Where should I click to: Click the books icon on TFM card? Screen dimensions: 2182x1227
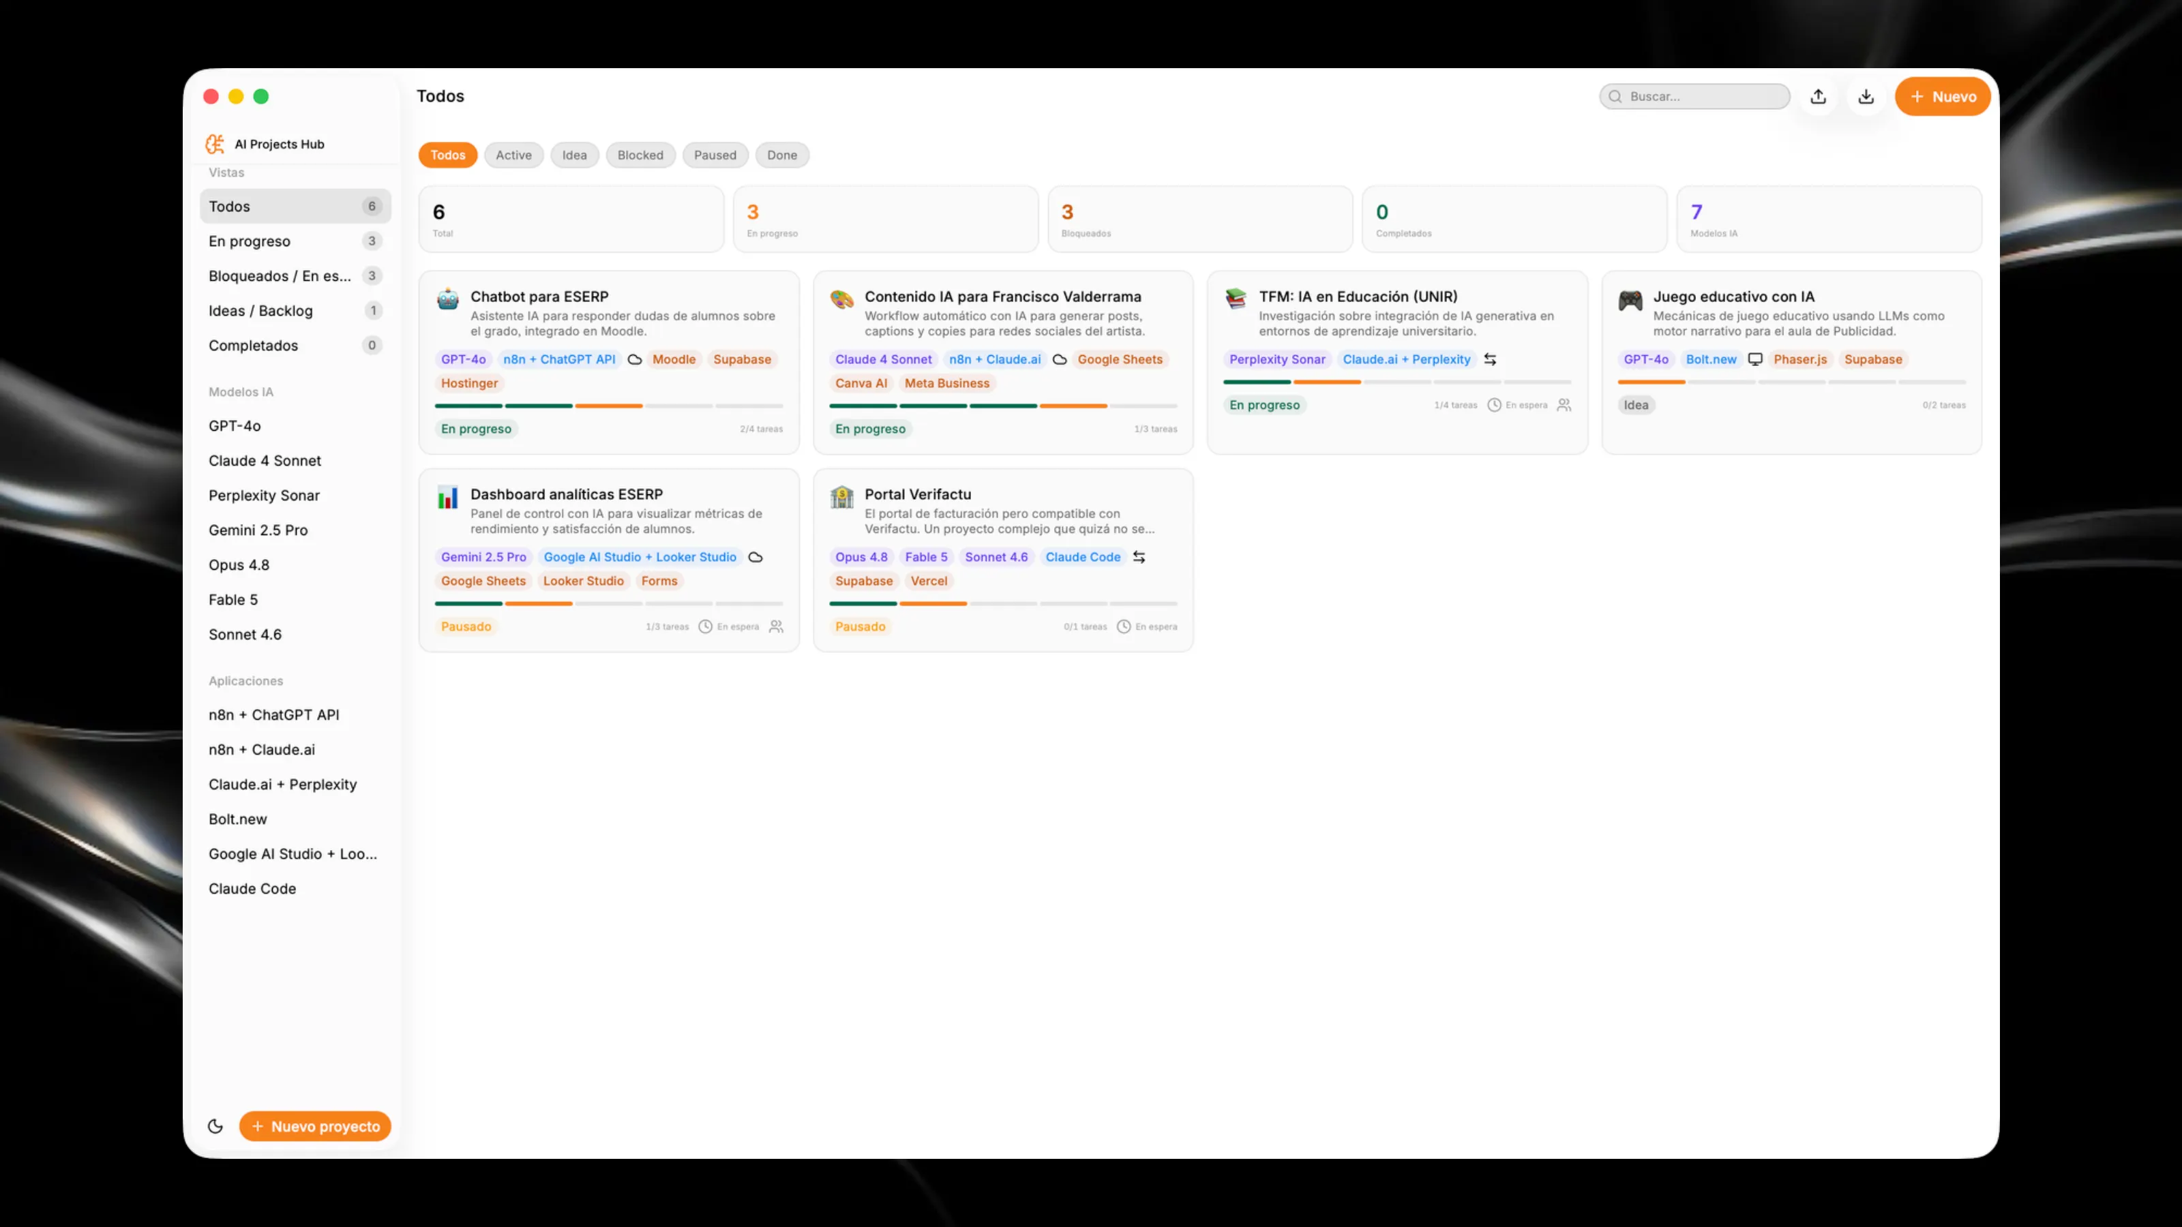[x=1236, y=299]
